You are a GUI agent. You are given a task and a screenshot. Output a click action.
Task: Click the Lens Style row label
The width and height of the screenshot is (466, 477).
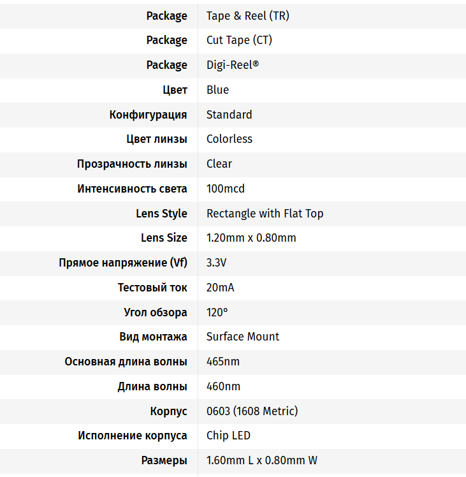click(161, 214)
